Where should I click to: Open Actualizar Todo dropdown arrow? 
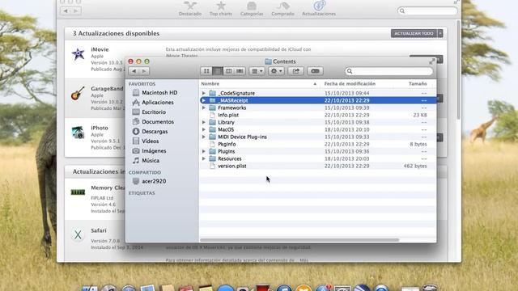point(440,33)
